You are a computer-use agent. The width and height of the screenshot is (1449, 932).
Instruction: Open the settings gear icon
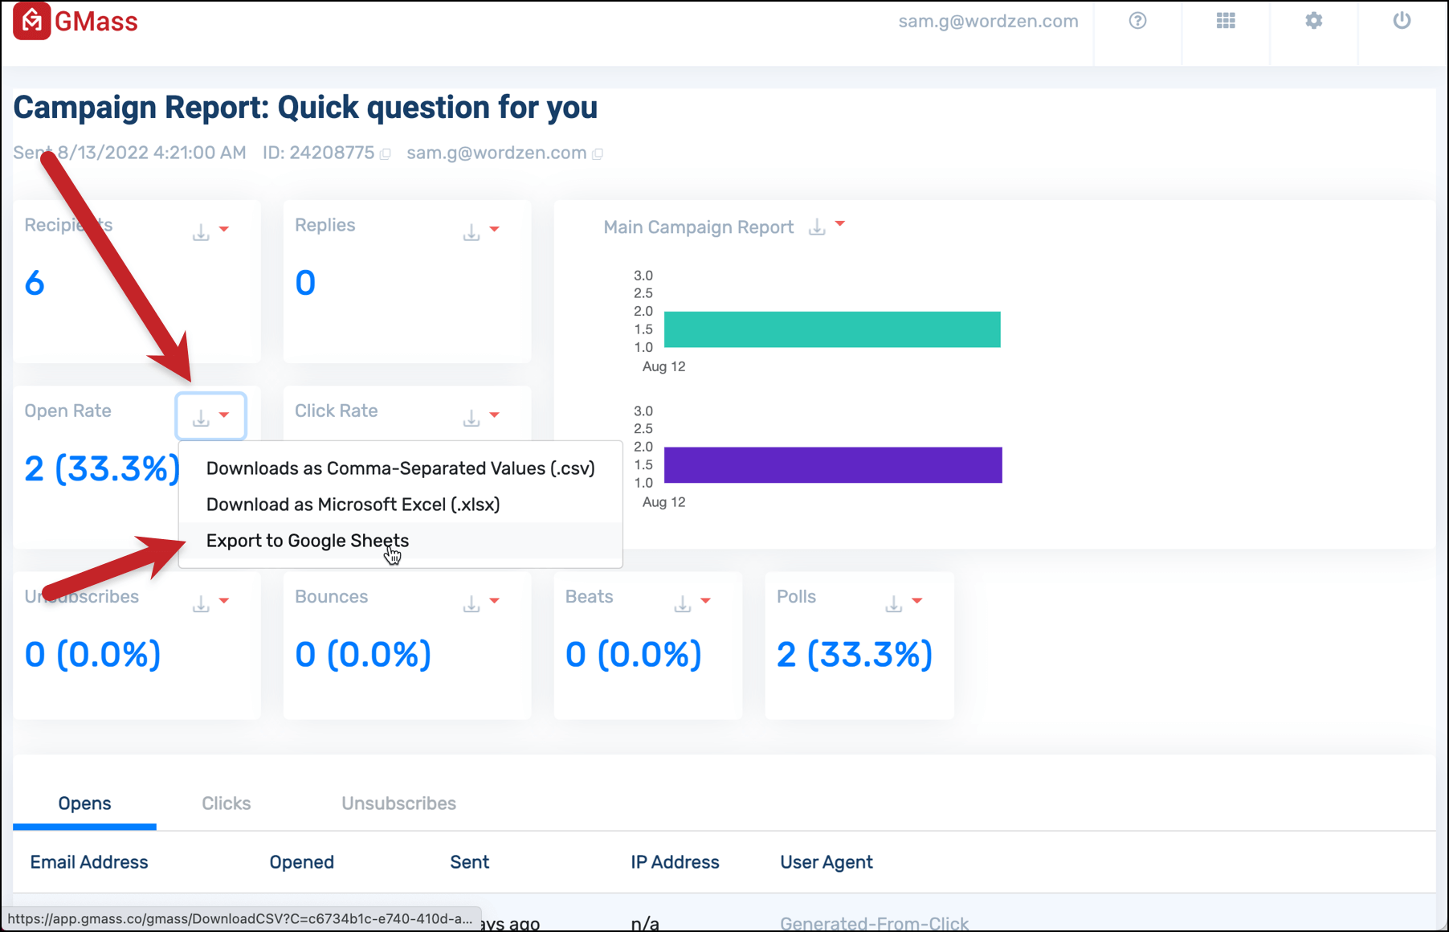[1314, 21]
